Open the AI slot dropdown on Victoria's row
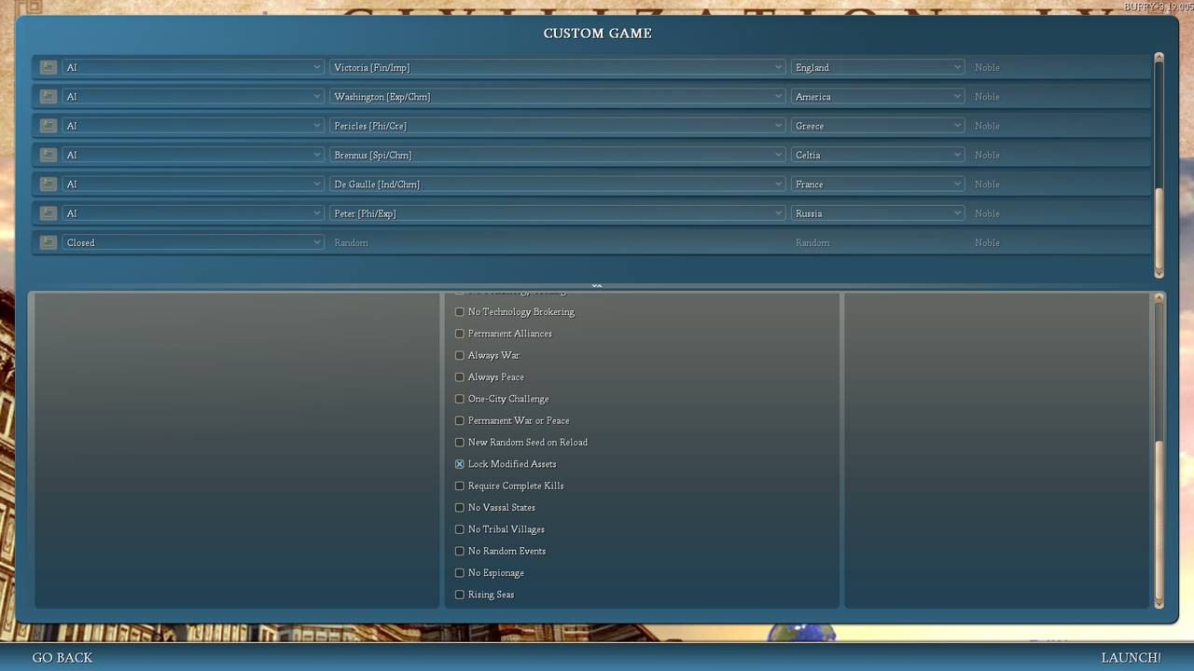This screenshot has width=1194, height=671. pyautogui.click(x=193, y=67)
